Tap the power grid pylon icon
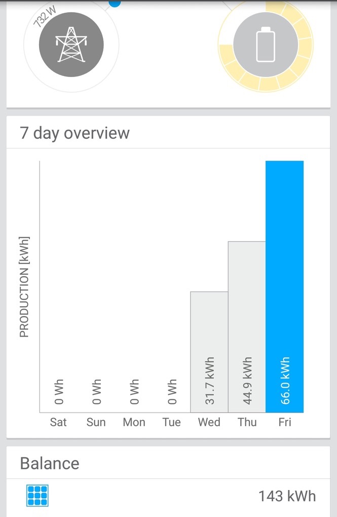Image resolution: width=337 pixels, height=517 pixels. point(71,45)
